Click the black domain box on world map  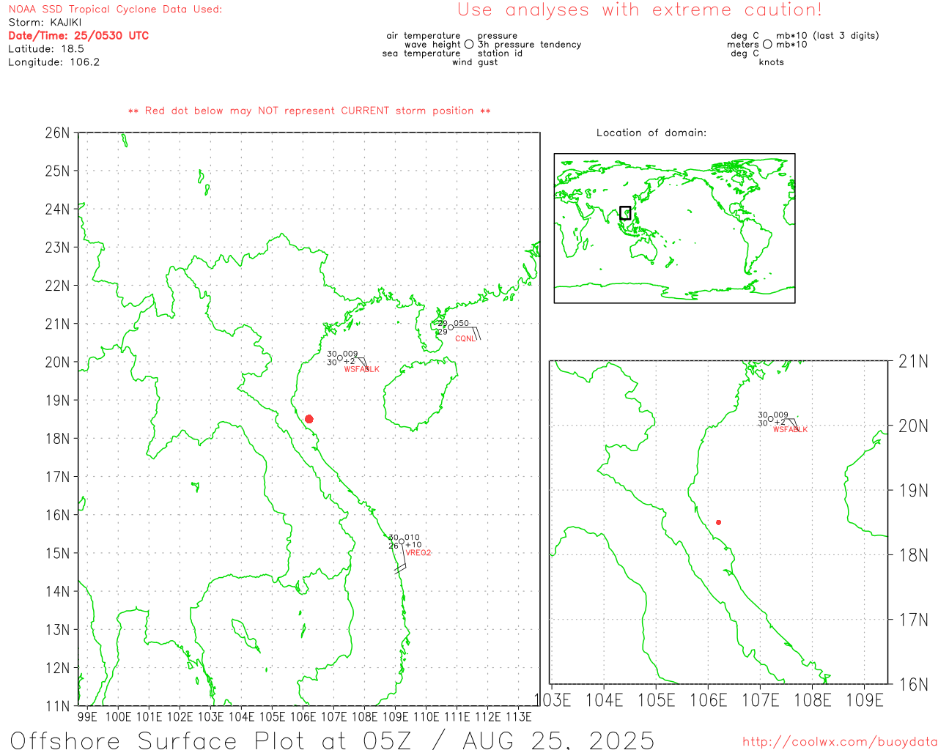625,213
